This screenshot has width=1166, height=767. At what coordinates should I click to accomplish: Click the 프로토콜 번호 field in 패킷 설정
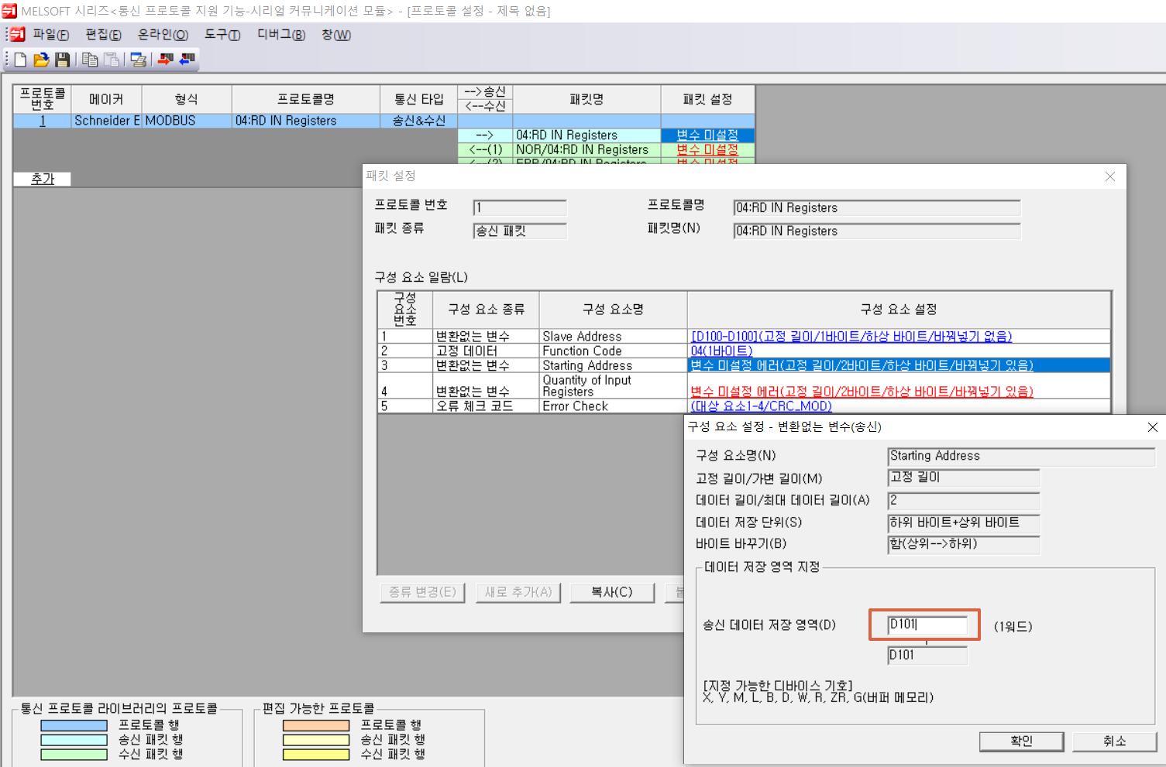[x=520, y=207]
